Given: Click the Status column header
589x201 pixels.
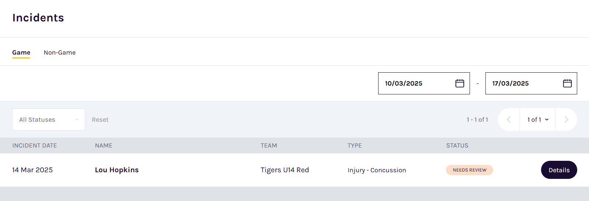Looking at the screenshot, I should pyautogui.click(x=457, y=146).
